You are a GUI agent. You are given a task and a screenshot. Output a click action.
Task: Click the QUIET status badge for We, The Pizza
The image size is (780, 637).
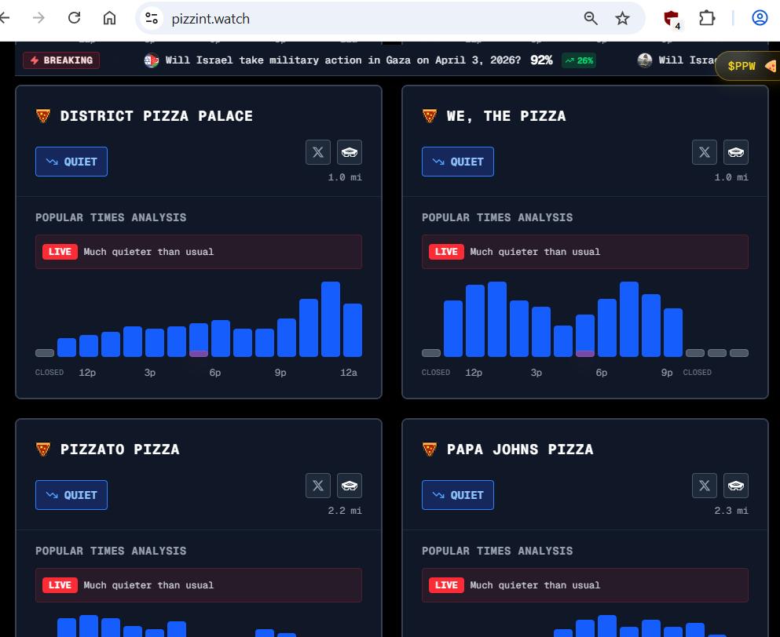tap(458, 162)
